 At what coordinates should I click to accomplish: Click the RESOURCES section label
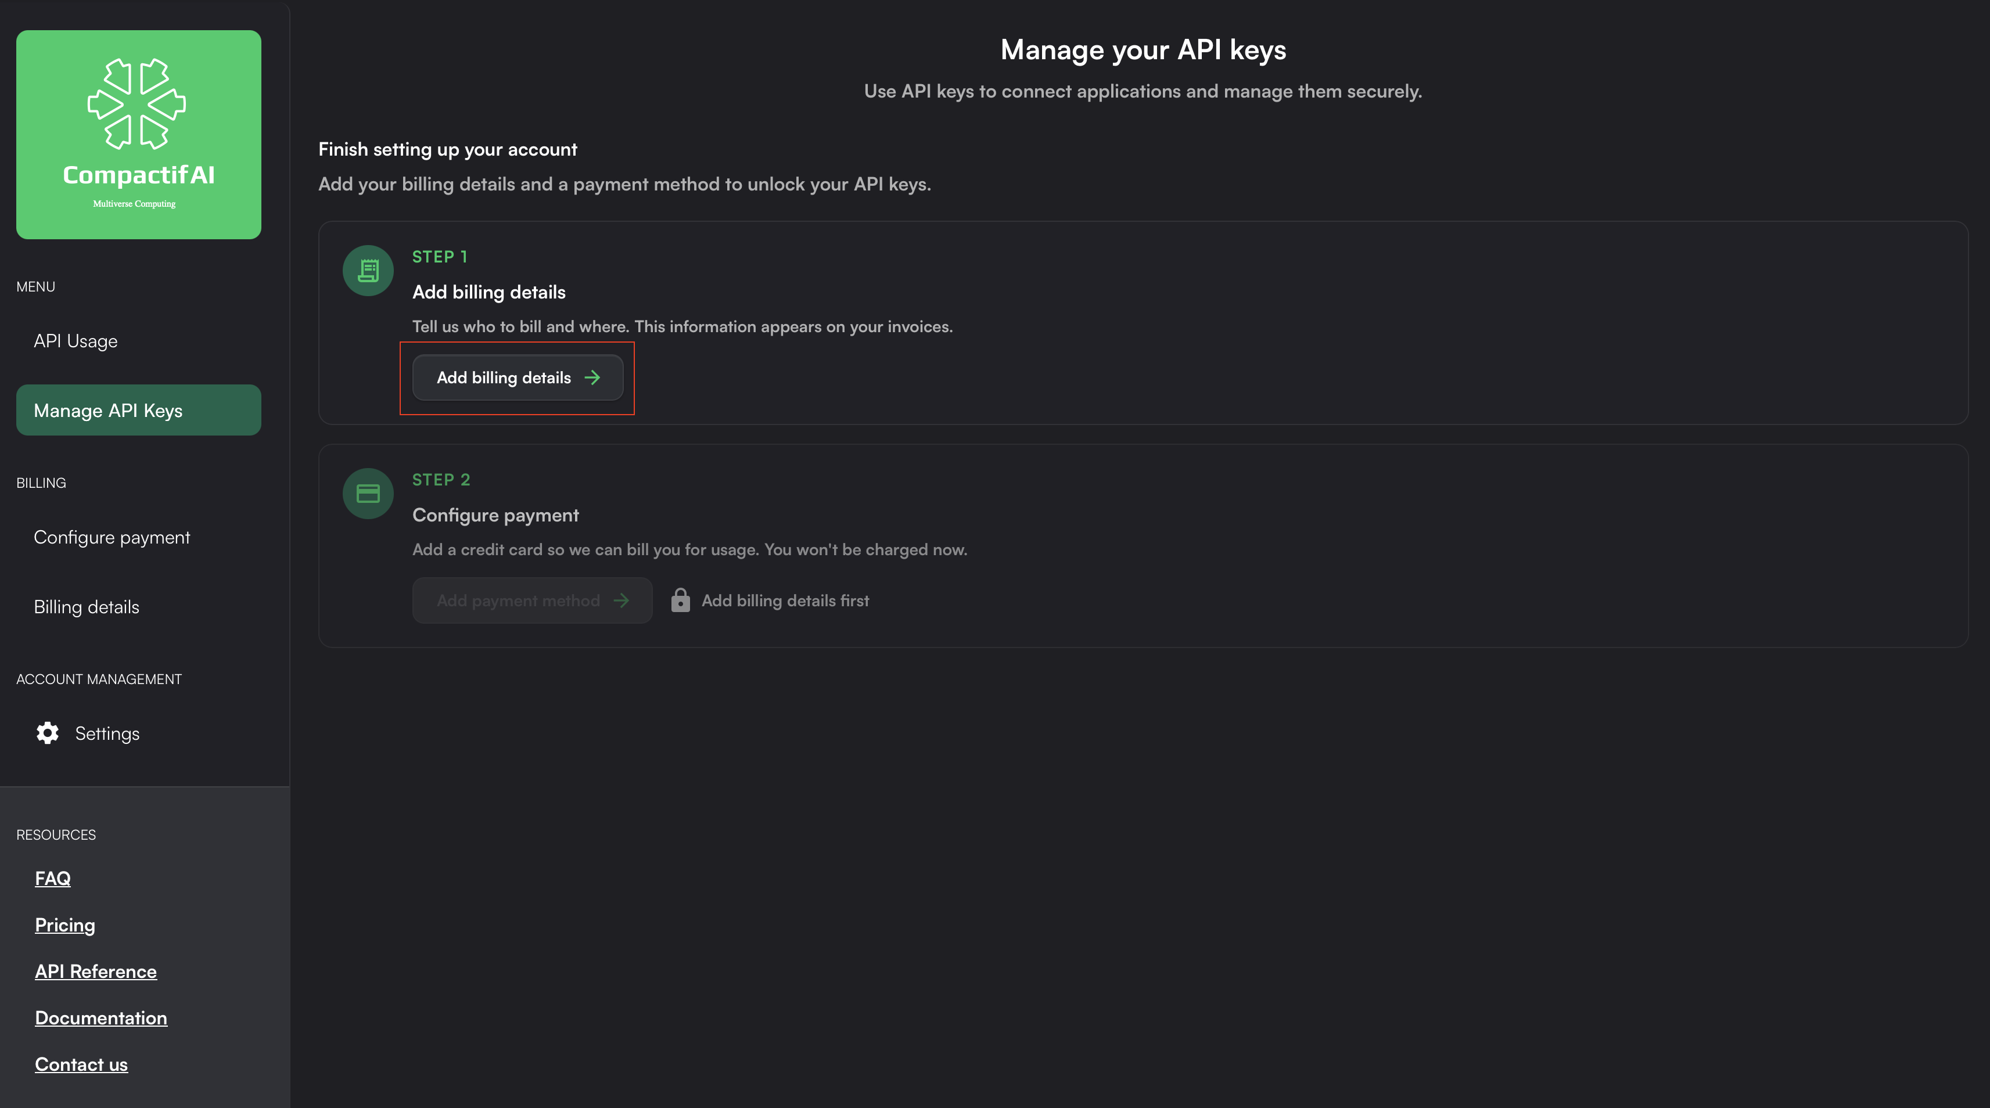pyautogui.click(x=56, y=834)
